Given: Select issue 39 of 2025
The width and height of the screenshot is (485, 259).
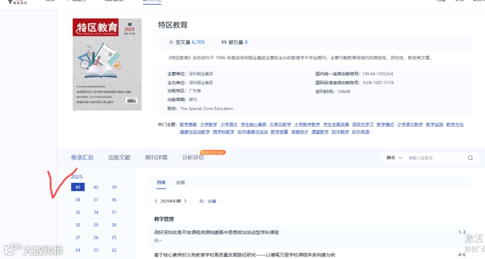Looking at the screenshot, I should (114, 187).
